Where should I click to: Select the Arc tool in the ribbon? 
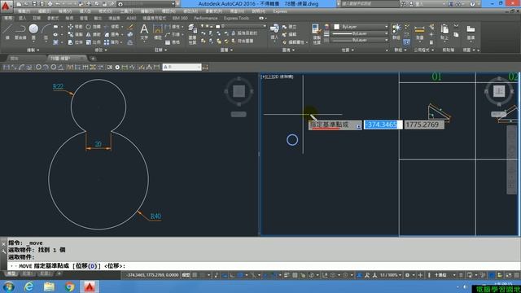(46, 33)
